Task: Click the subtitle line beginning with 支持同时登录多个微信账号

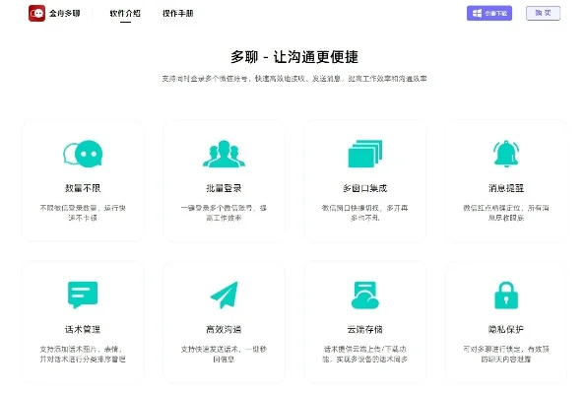Action: click(294, 79)
